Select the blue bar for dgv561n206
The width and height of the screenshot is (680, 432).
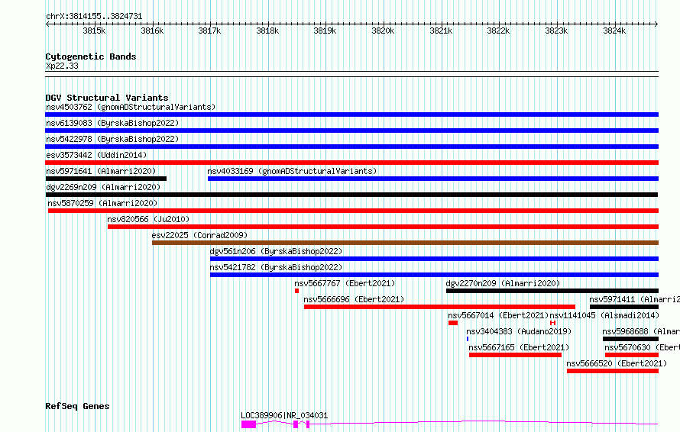tap(434, 259)
